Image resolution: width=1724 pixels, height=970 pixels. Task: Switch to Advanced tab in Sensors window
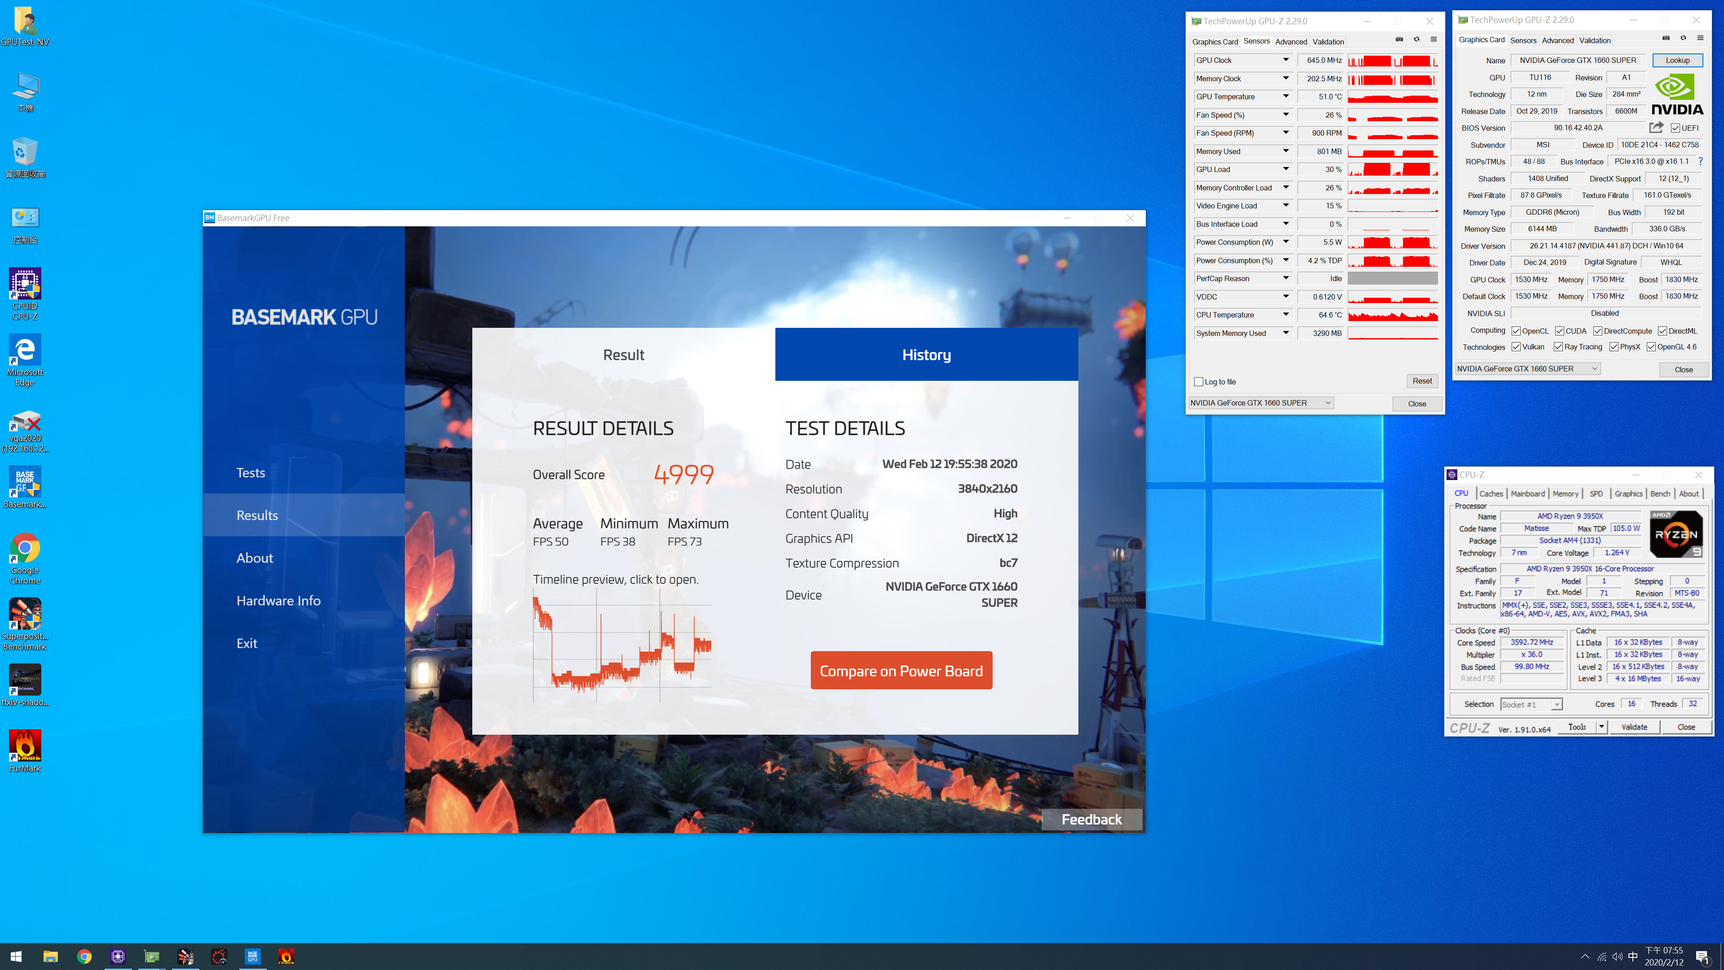[x=1290, y=41]
